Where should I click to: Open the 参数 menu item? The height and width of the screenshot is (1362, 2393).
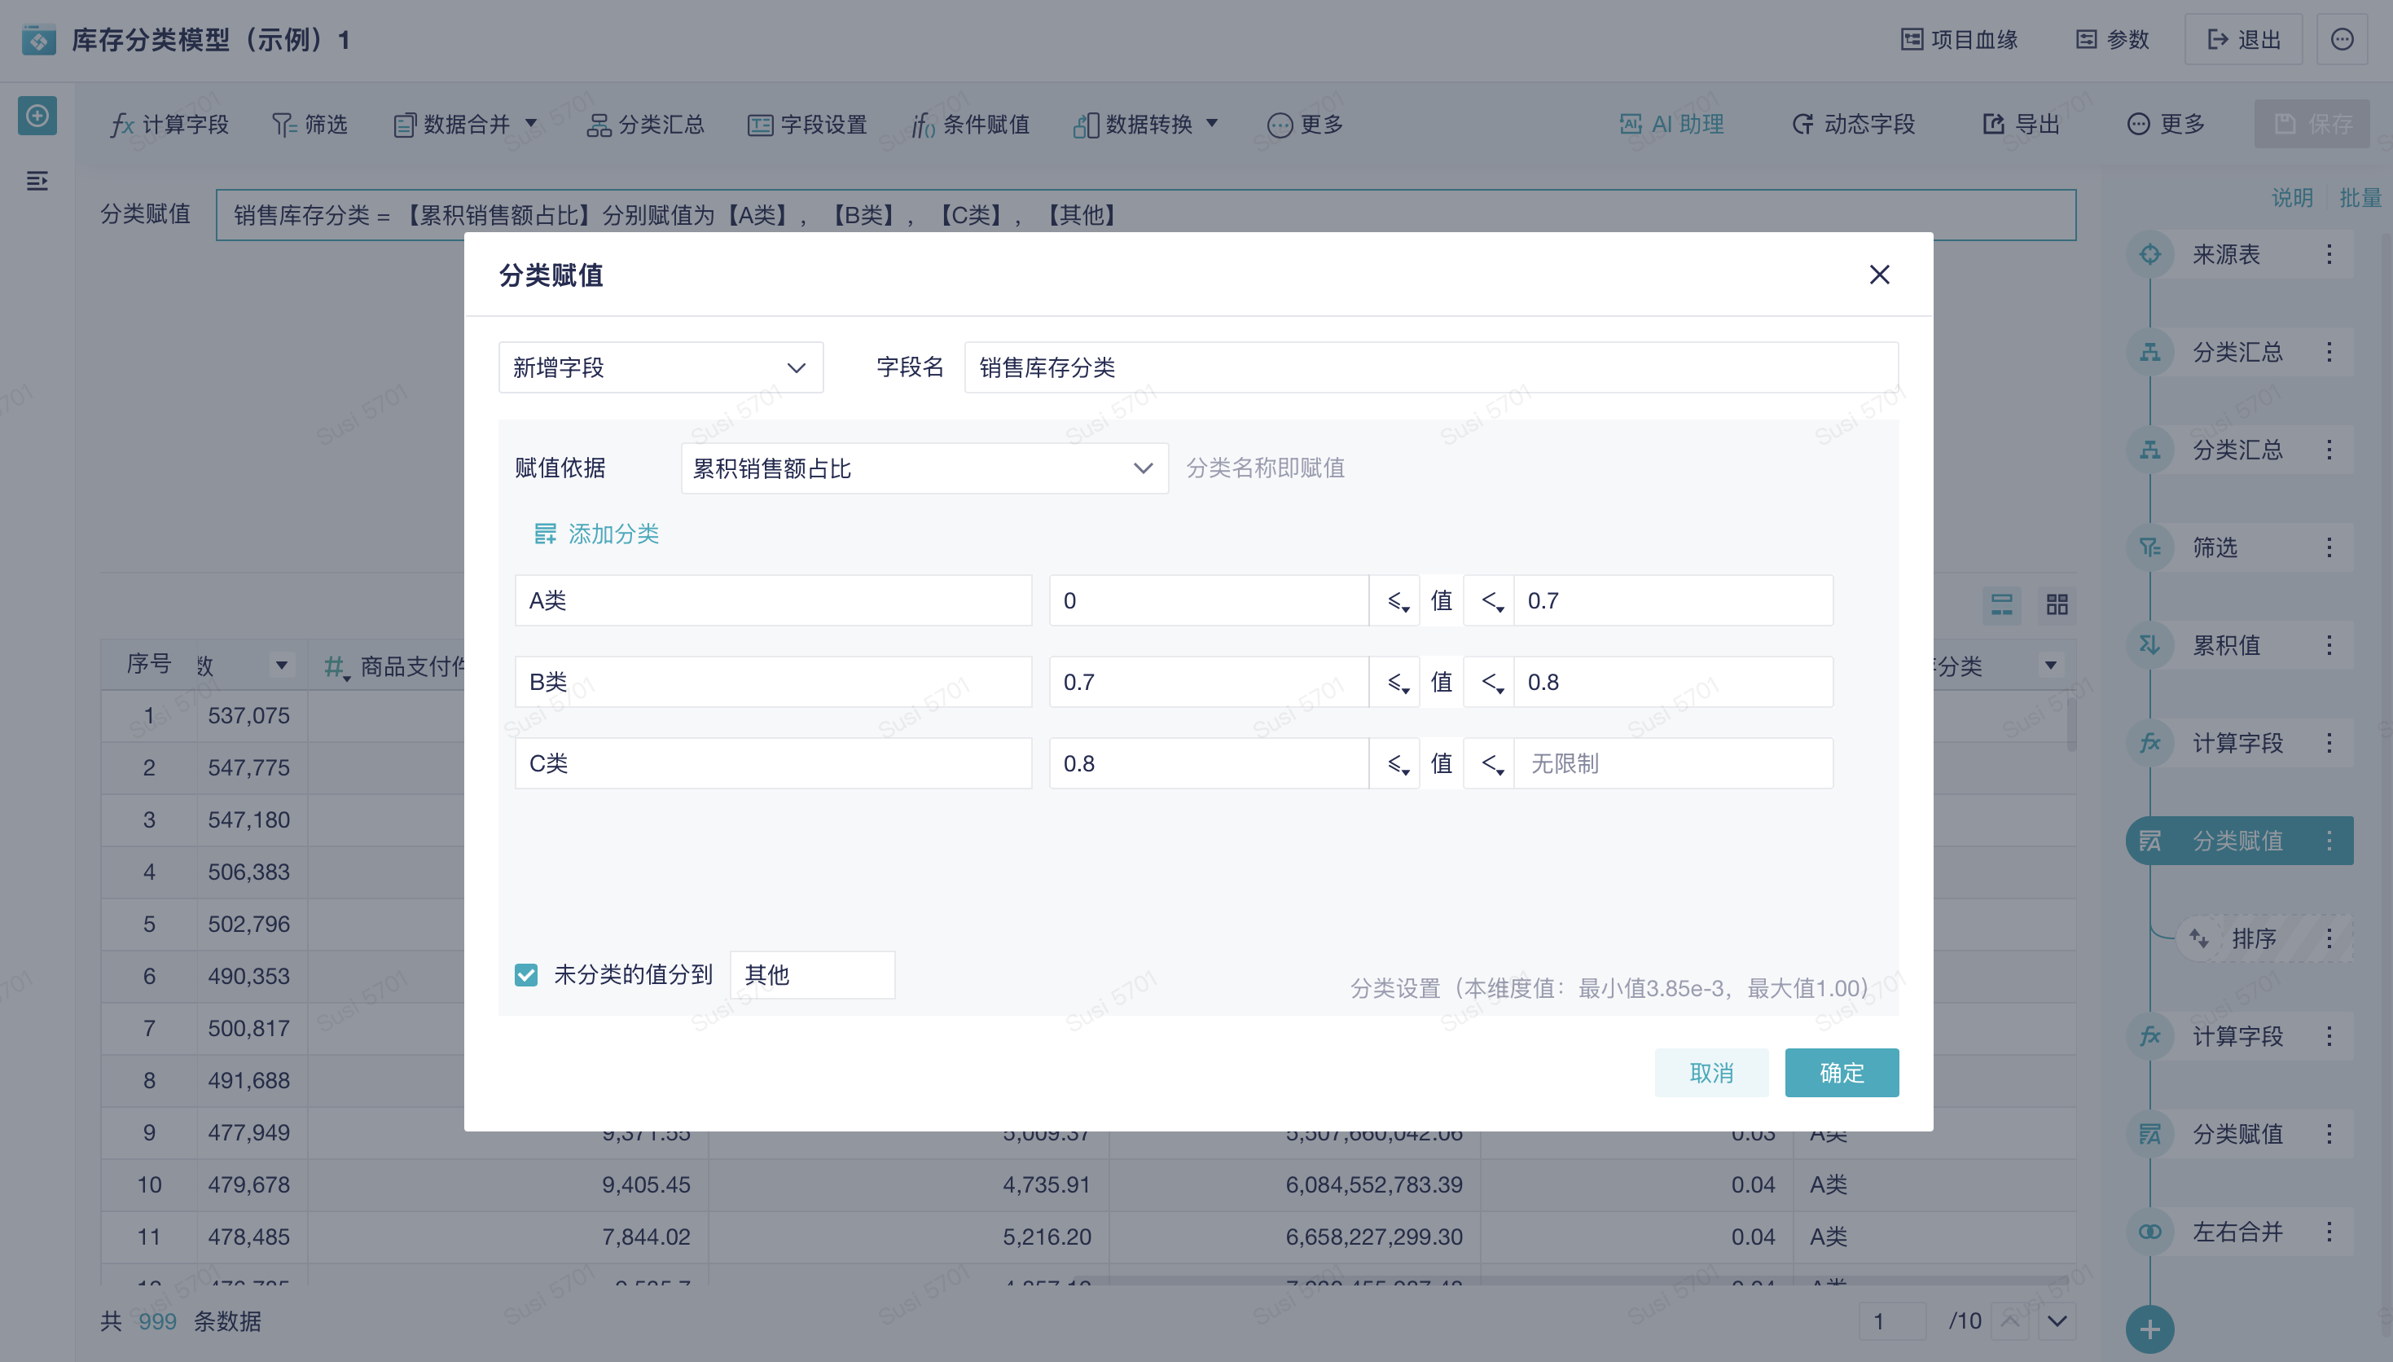coord(2113,39)
